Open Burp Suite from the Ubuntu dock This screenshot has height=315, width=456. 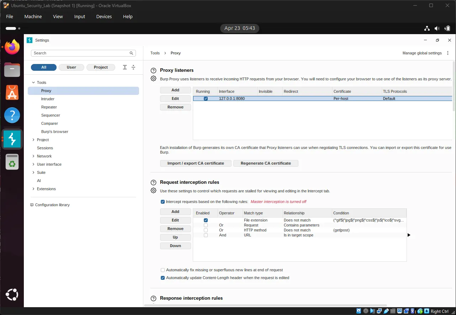click(12, 139)
